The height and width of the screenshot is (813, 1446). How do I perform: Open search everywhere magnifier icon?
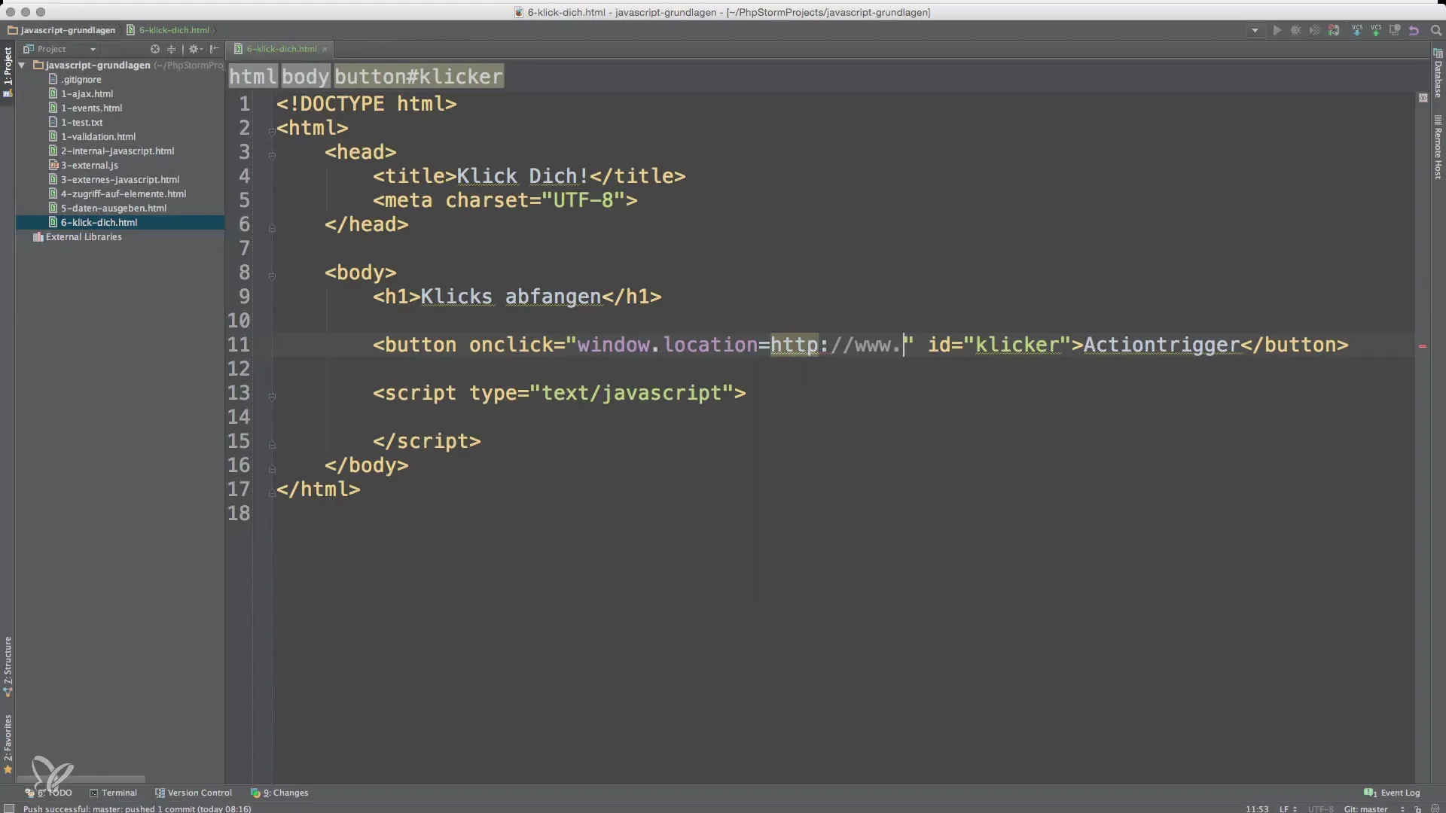pyautogui.click(x=1435, y=31)
